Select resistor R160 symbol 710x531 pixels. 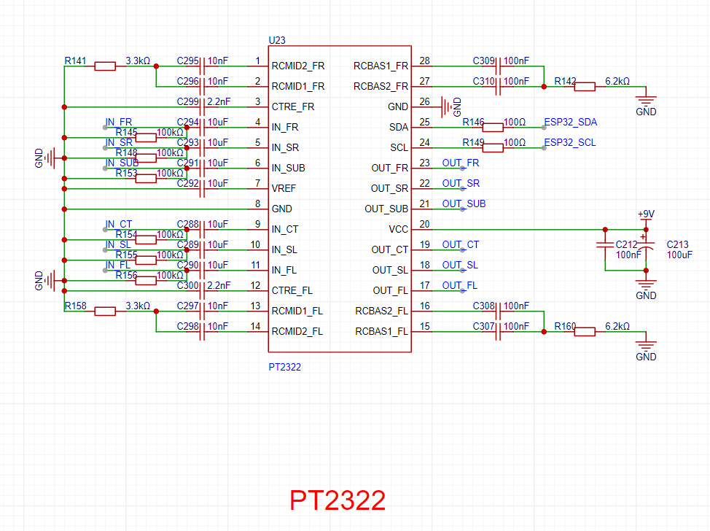coord(585,332)
